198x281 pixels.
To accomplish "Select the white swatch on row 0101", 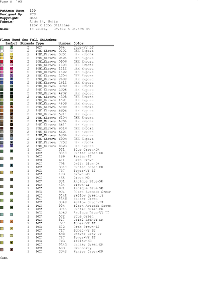I will [2, 51].
